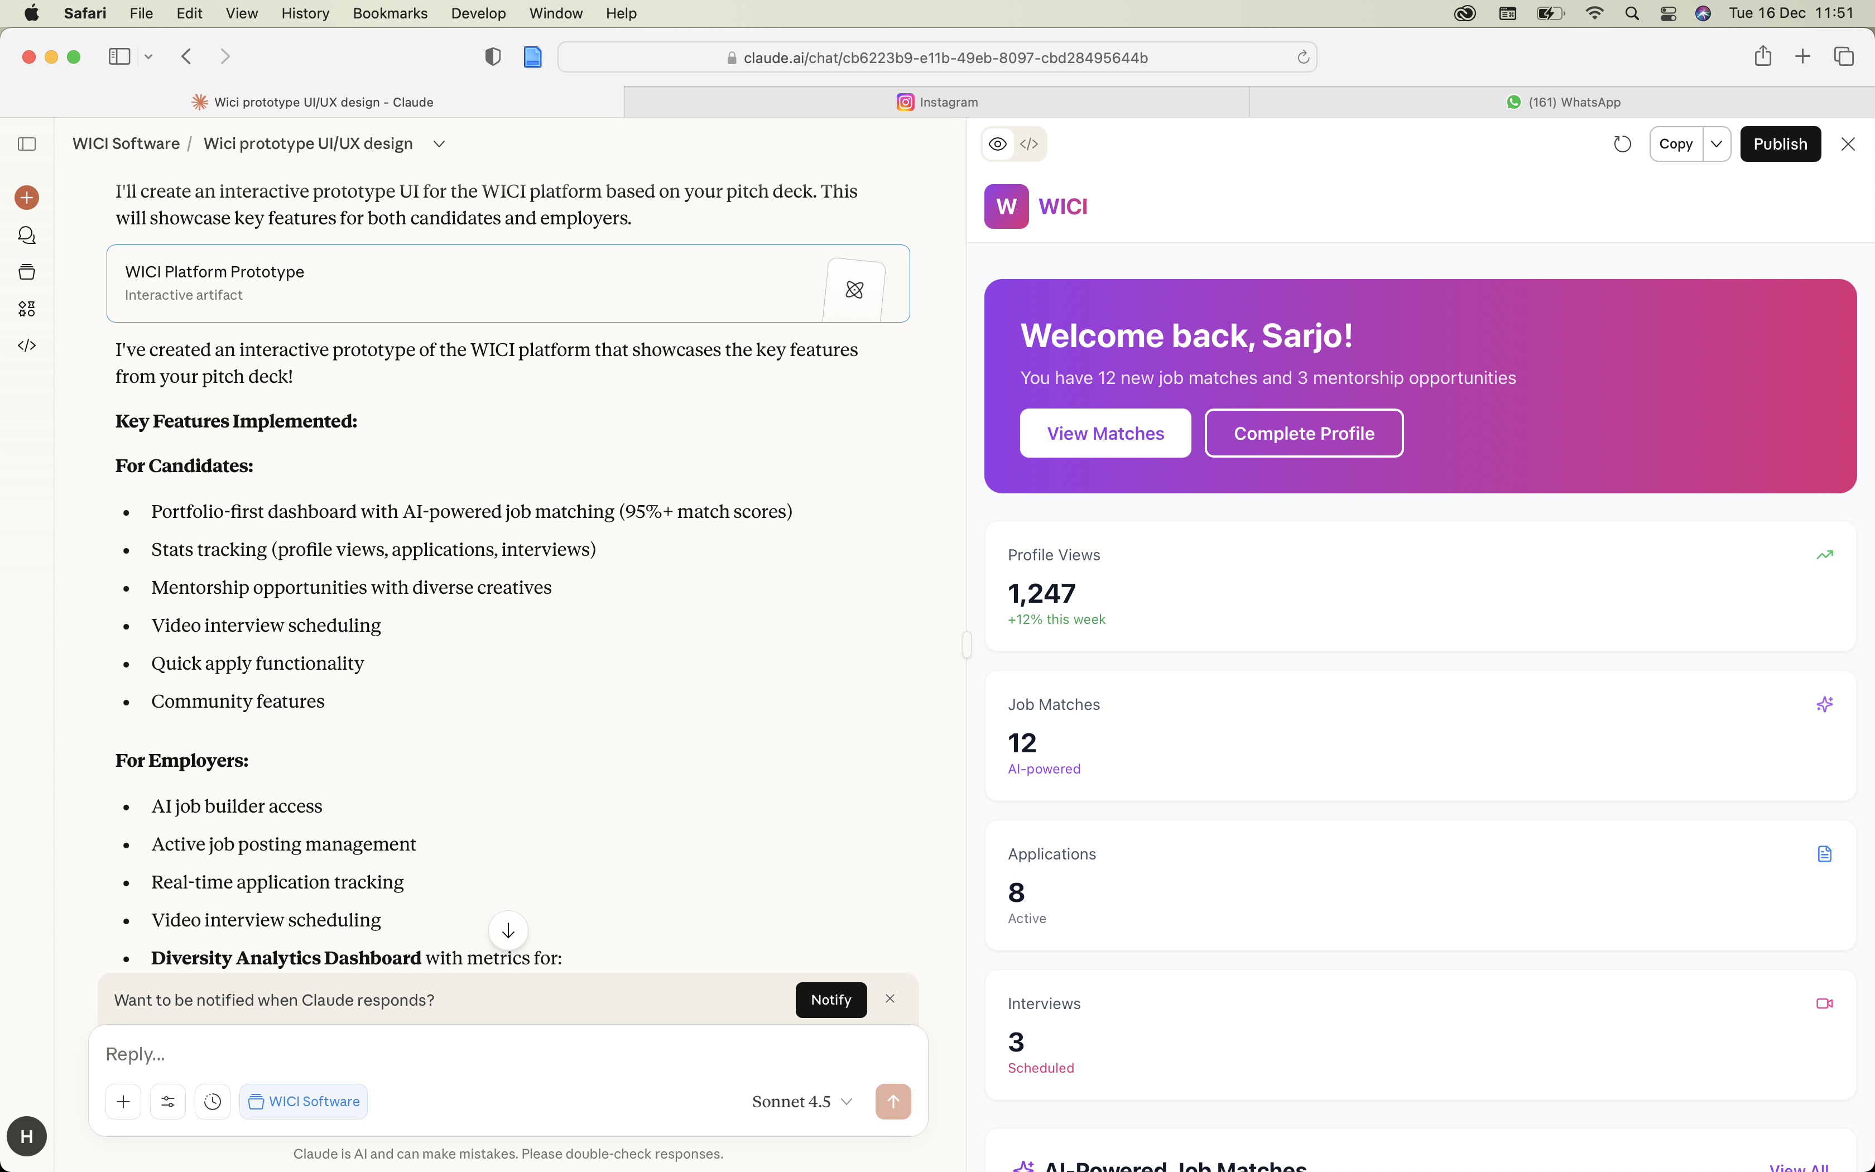Image resolution: width=1875 pixels, height=1172 pixels.
Task: Expand the chat title options chevron
Action: [439, 144]
